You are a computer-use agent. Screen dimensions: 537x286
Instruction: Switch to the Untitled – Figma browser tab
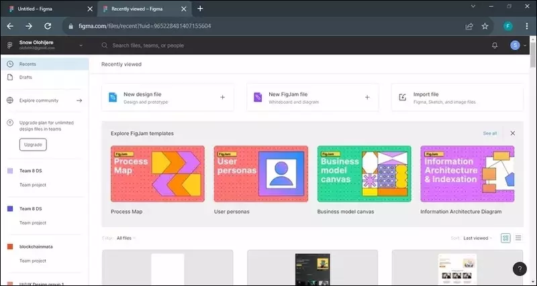click(48, 9)
